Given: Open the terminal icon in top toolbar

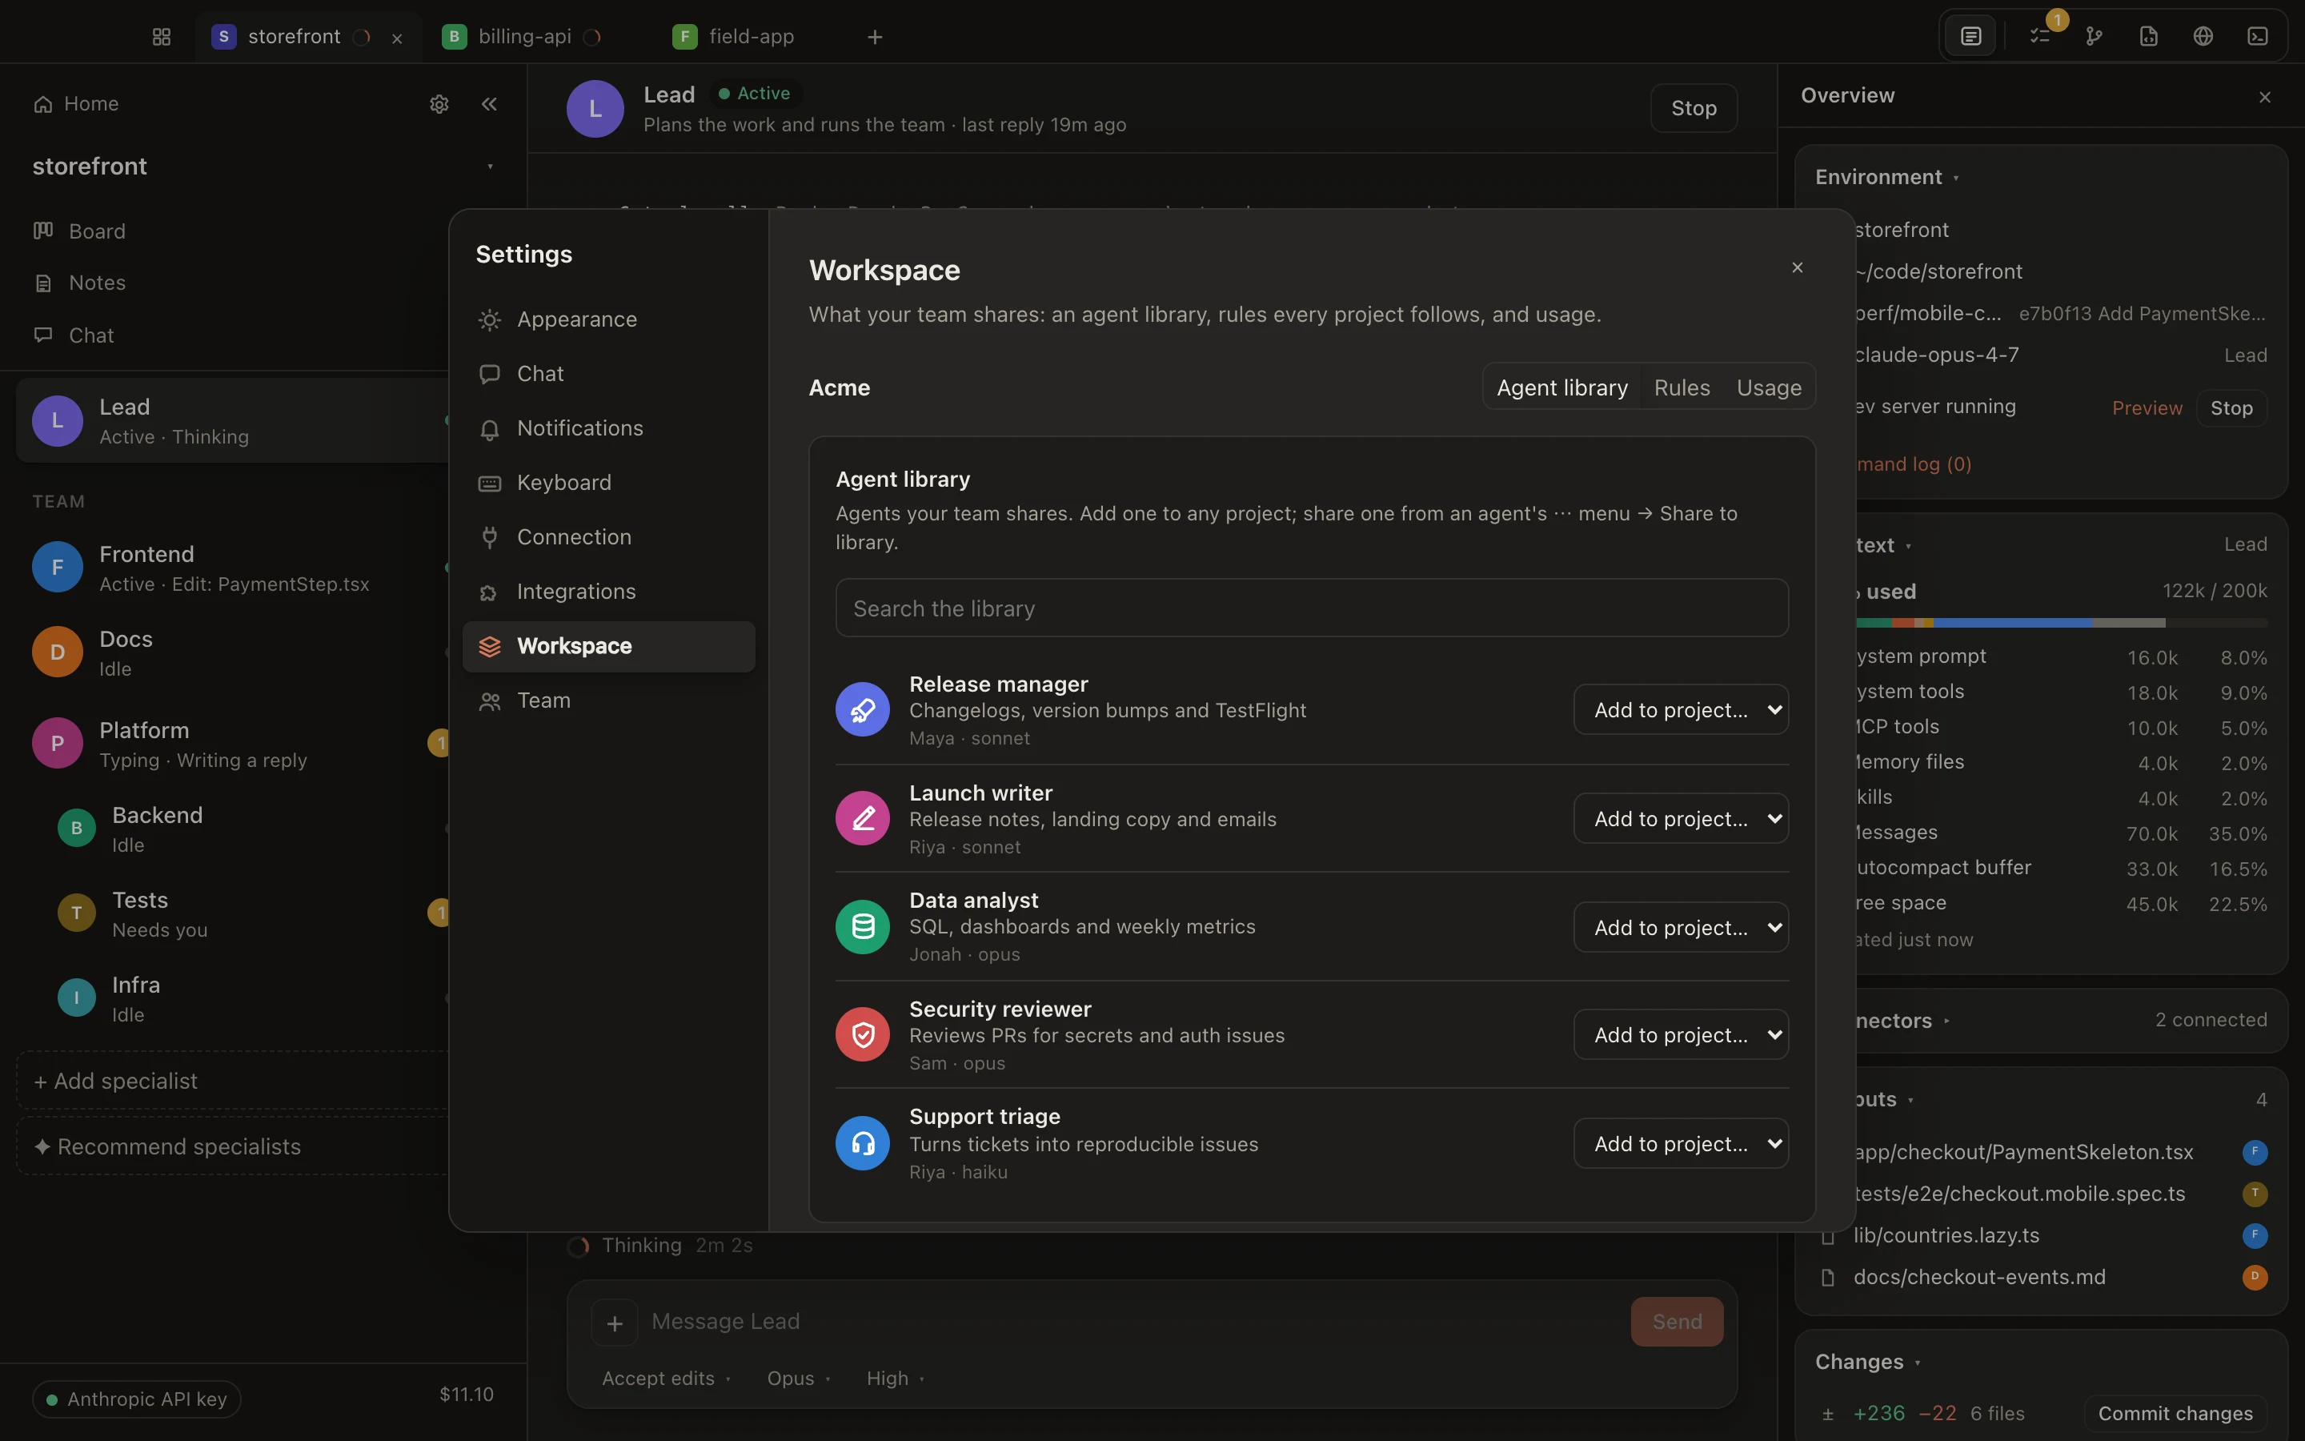Looking at the screenshot, I should pos(2257,36).
